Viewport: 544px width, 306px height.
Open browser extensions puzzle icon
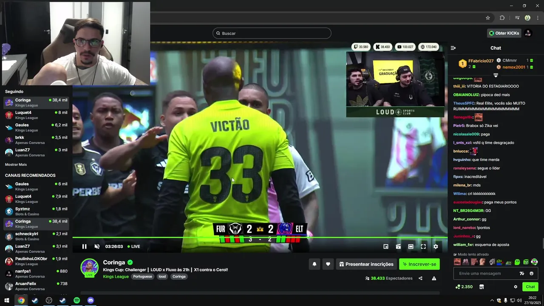click(502, 18)
